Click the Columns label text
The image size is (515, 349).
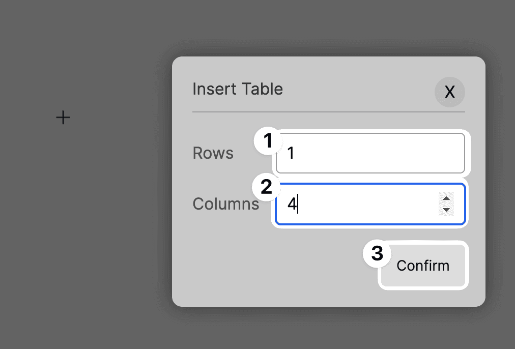[x=225, y=203]
